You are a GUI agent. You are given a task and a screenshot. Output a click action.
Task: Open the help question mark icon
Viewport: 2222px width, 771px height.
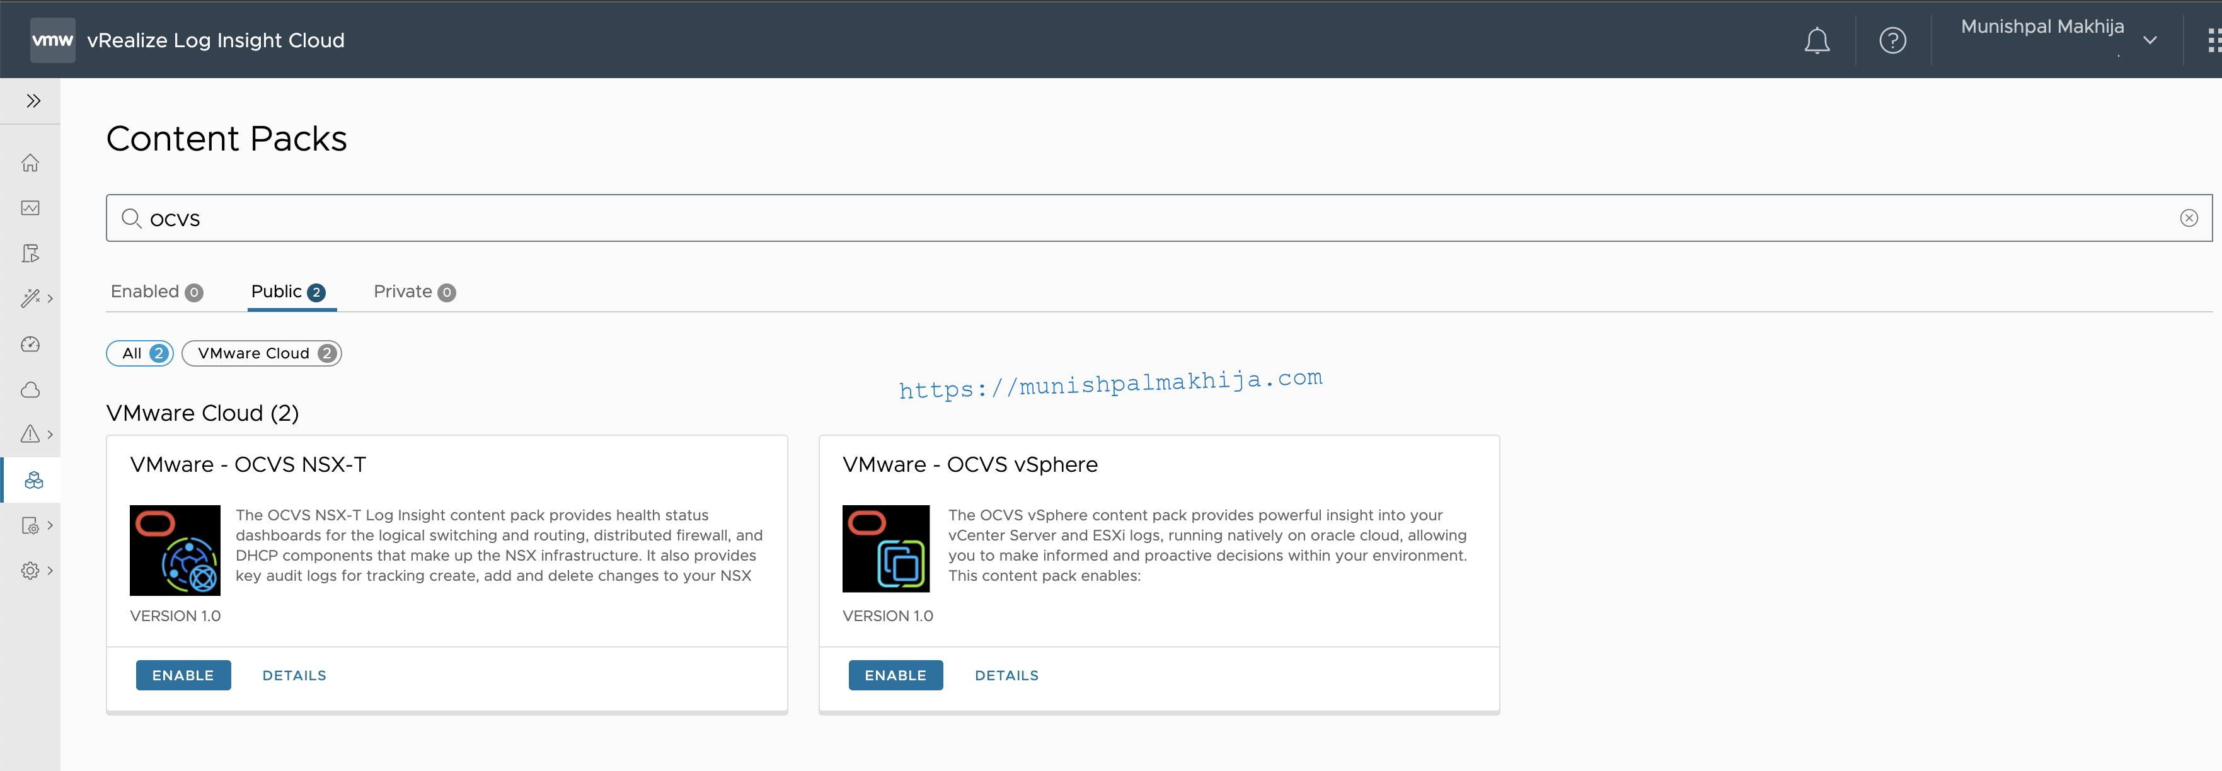(1892, 40)
